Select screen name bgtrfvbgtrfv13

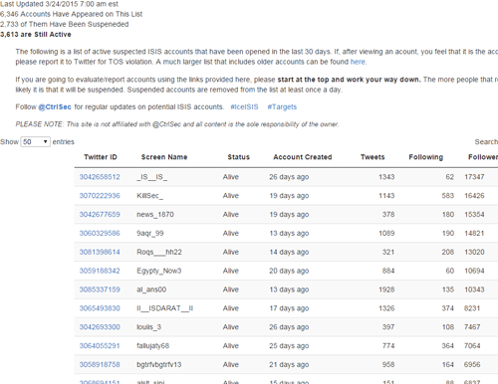(x=159, y=364)
